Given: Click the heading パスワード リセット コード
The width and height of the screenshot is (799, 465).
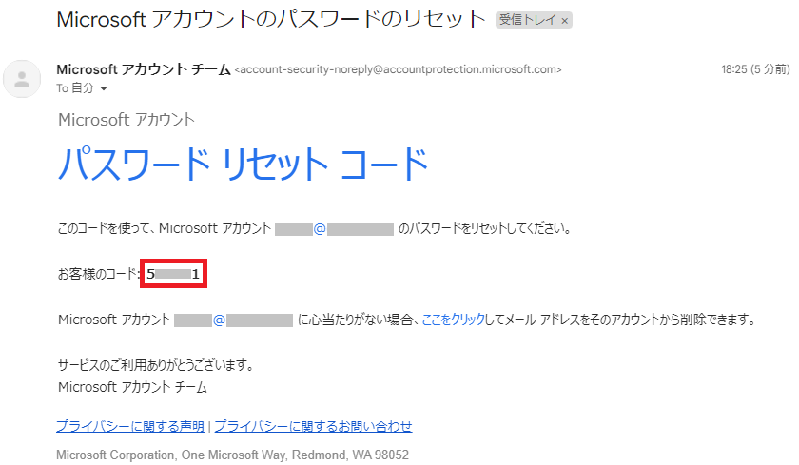Looking at the screenshot, I should pos(243,164).
